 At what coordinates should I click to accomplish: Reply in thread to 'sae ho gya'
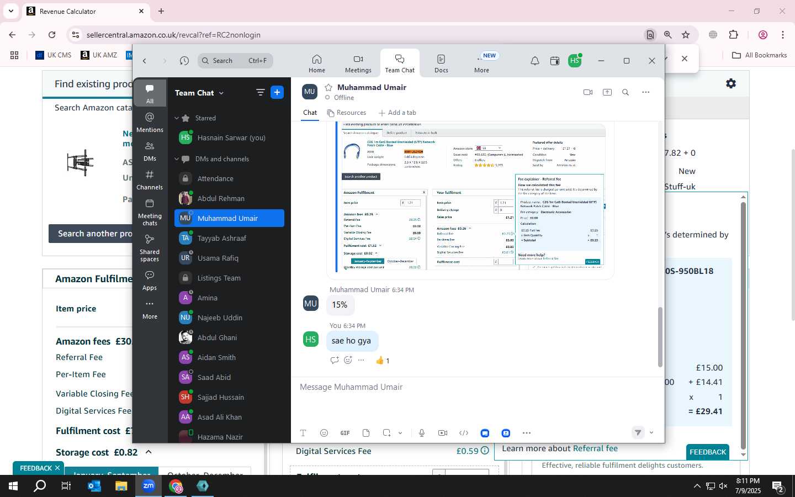tap(334, 360)
